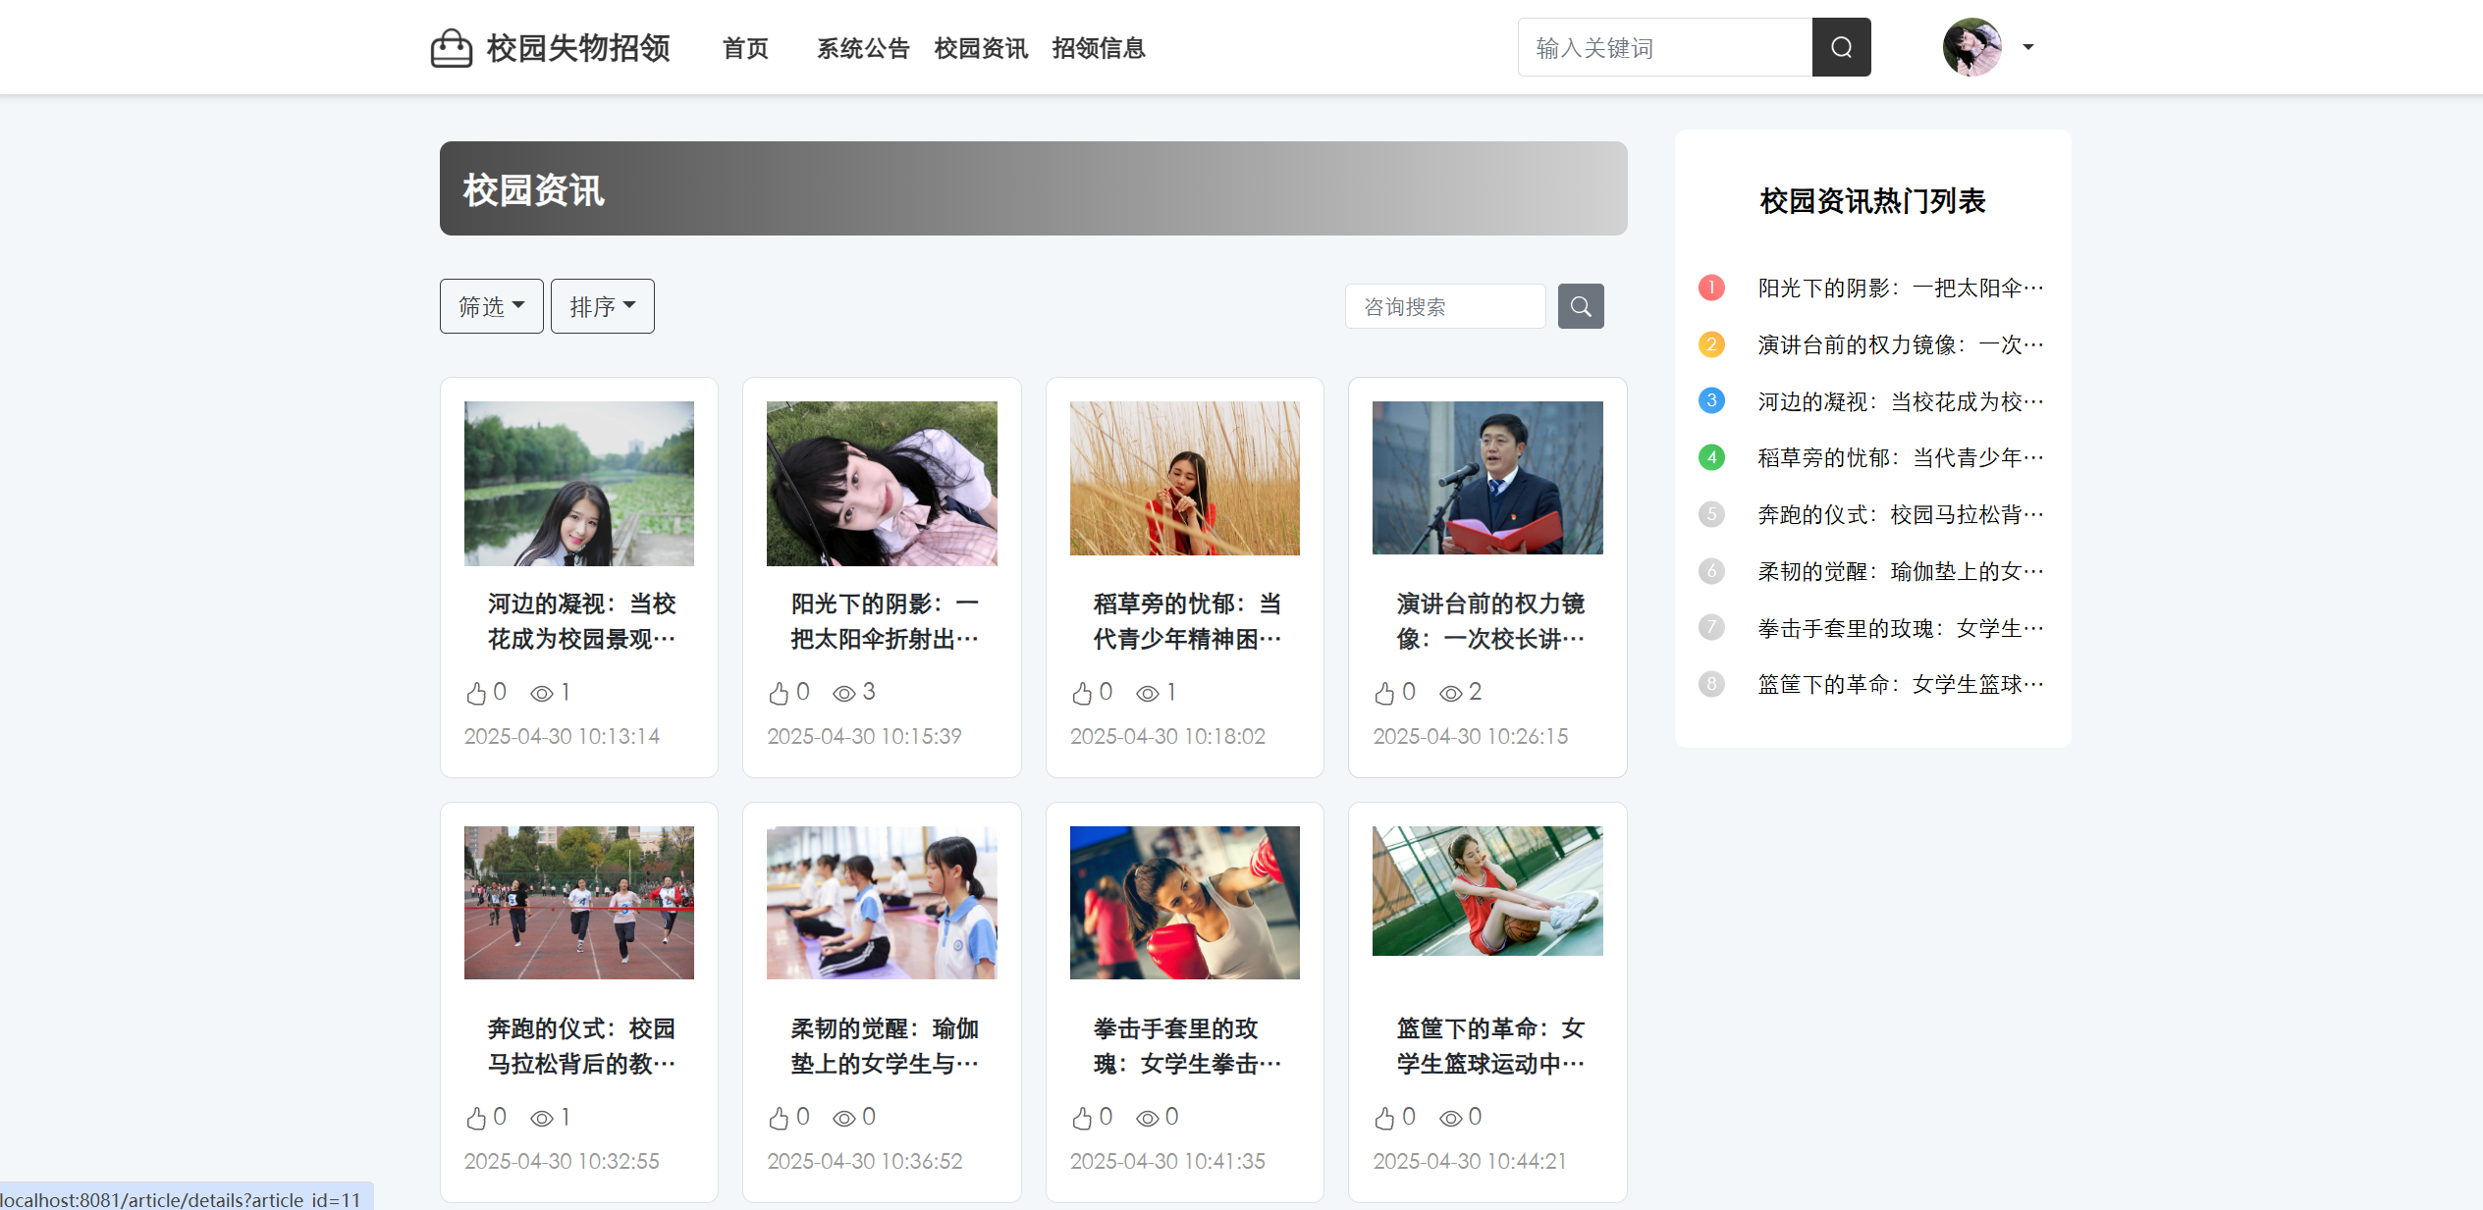Click the eye views icon on 演讲台前 card
The height and width of the screenshot is (1210, 2483).
coord(1450,694)
